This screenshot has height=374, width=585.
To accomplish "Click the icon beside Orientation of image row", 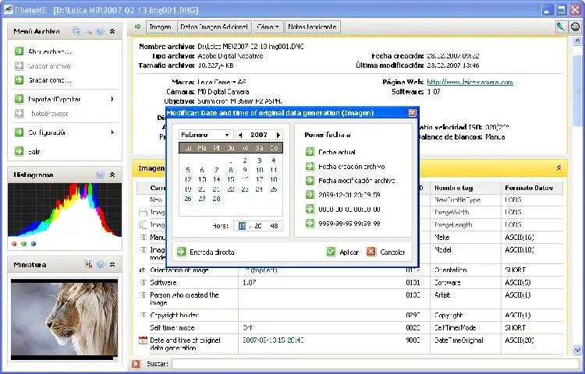I will (x=143, y=270).
